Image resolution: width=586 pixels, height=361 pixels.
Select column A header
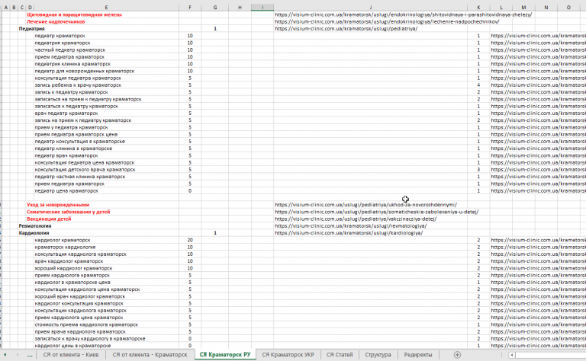5,8
